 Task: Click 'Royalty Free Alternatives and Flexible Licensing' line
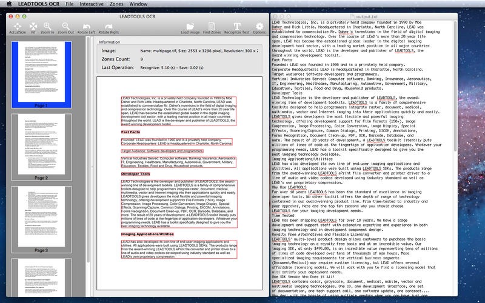(x=321, y=235)
